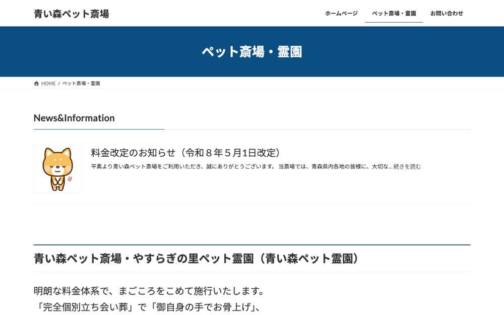This screenshot has height=315, width=504.
Task: Select the ペット斎場・霊園 menu item
Action: coord(394,14)
